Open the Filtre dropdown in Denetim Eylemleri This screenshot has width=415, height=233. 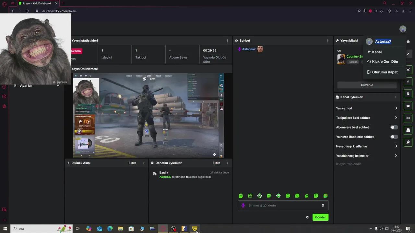[216, 163]
